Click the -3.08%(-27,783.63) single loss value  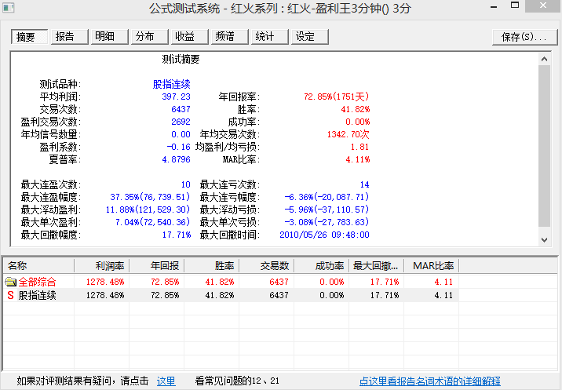[327, 222]
